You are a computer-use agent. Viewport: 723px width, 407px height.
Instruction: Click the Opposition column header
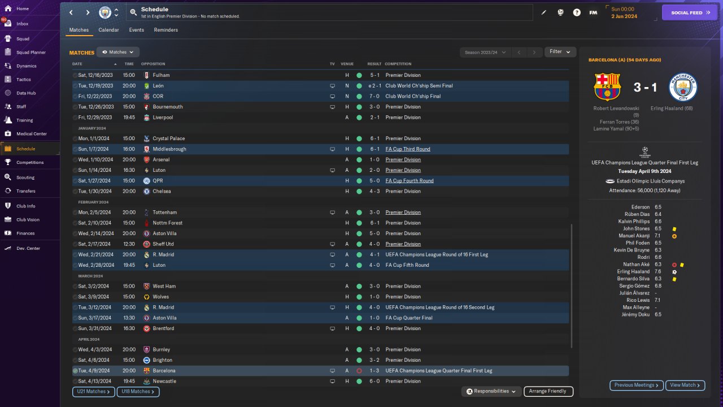[x=153, y=64]
